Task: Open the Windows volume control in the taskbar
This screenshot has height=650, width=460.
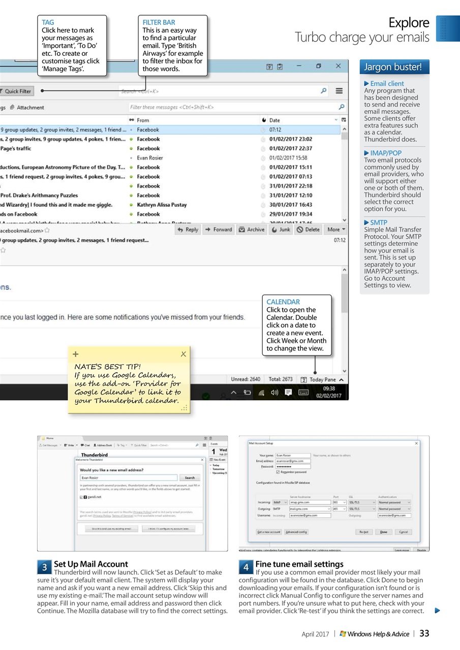Action: (274, 392)
